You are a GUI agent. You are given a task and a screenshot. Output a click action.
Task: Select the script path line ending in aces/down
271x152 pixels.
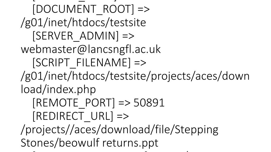click(x=135, y=76)
